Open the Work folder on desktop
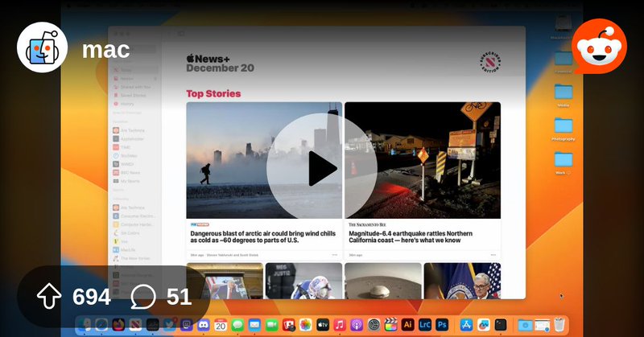The image size is (644, 337). [563, 162]
